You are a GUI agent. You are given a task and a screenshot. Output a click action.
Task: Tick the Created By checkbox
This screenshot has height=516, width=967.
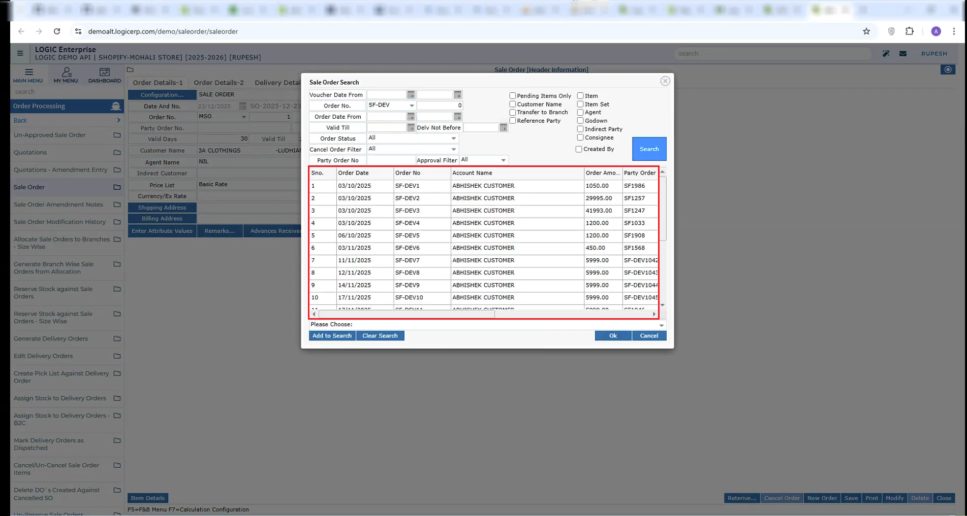pos(579,149)
